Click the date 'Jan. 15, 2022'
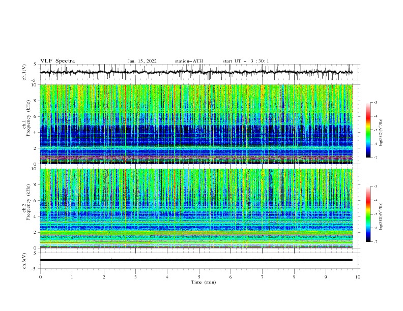 pos(142,61)
